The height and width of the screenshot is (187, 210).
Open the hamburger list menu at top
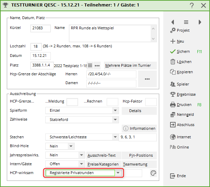click(186, 22)
